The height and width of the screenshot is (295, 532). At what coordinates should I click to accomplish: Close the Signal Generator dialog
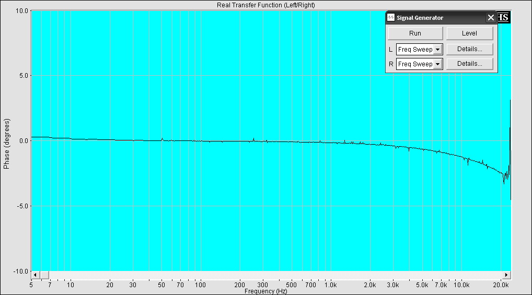tap(491, 18)
